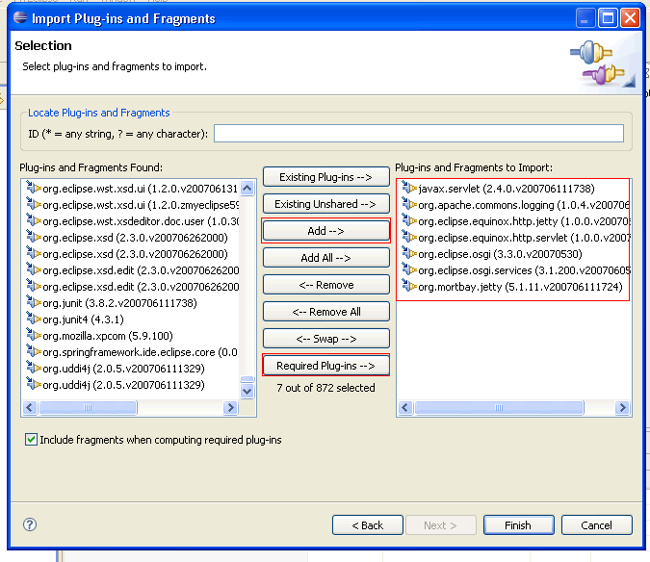
Task: Click the Add --> button
Action: coord(325,231)
